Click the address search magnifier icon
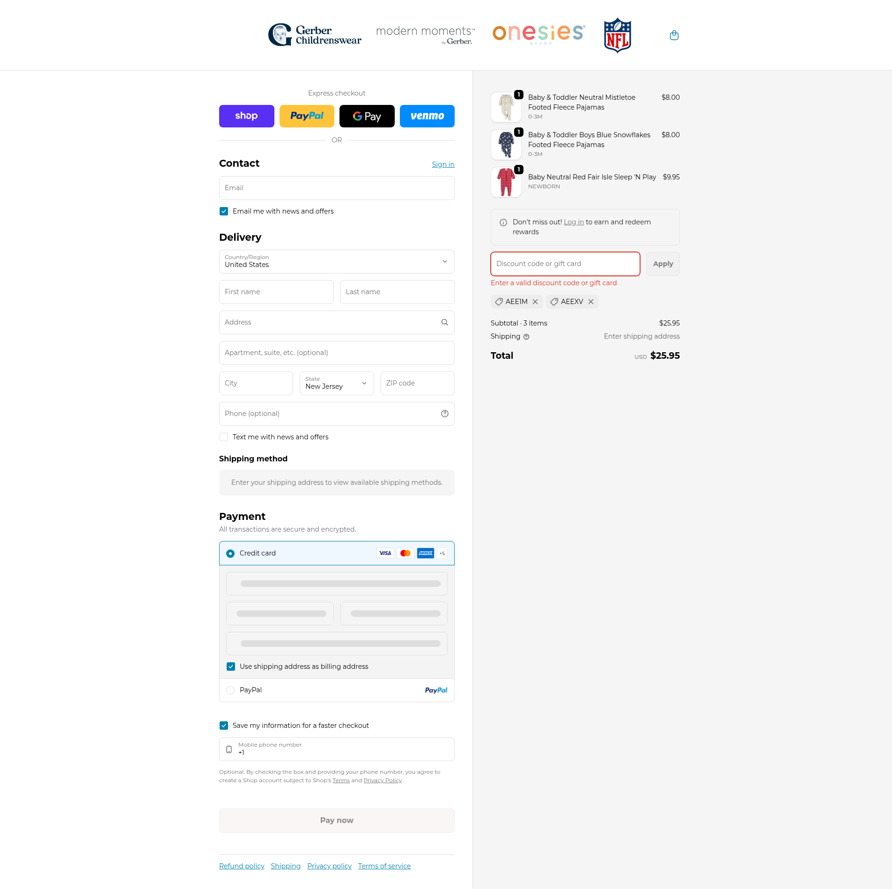The width and height of the screenshot is (892, 889). point(444,322)
